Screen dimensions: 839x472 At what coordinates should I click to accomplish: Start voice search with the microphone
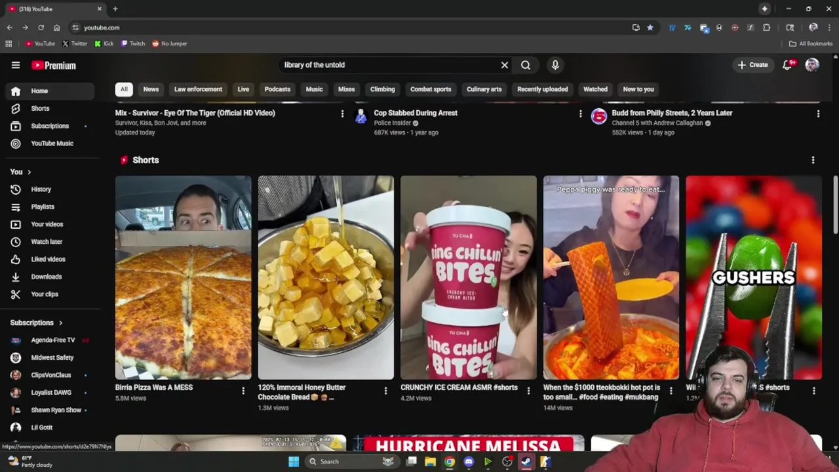[x=555, y=65]
